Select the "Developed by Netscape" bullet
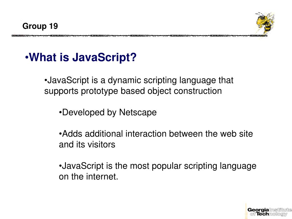Image resolution: width=292 pixels, height=219 pixels. click(x=108, y=112)
